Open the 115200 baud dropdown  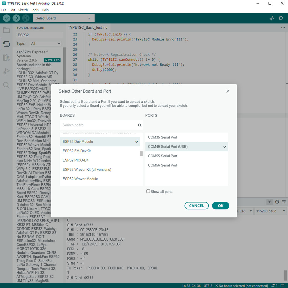(x=271, y=211)
